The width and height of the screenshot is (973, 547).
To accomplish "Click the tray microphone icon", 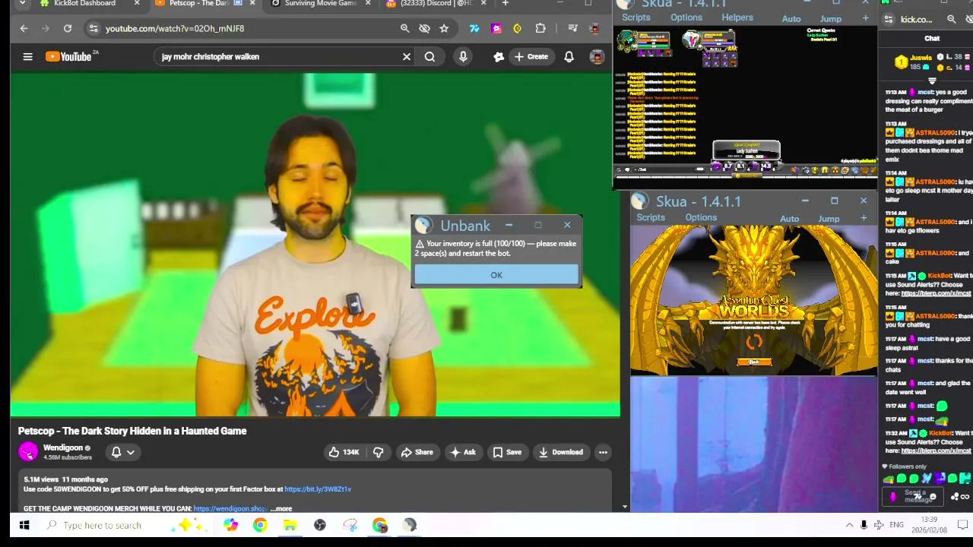I will point(864,525).
